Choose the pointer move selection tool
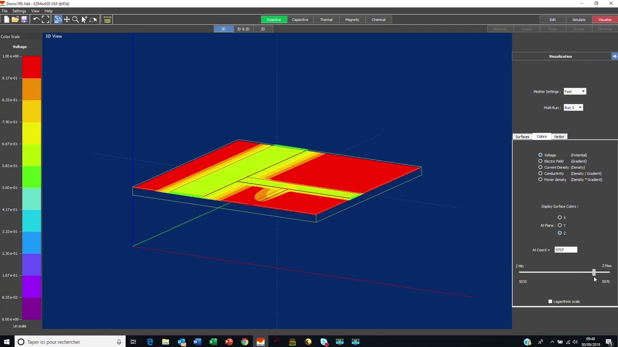The image size is (618, 347). 84,19
